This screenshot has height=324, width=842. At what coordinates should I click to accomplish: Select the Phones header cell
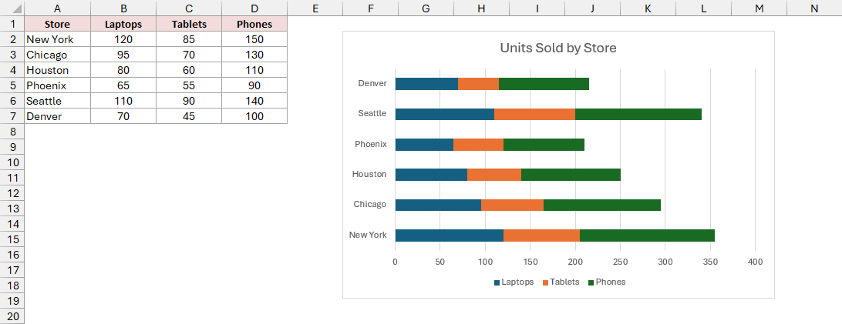click(x=254, y=24)
